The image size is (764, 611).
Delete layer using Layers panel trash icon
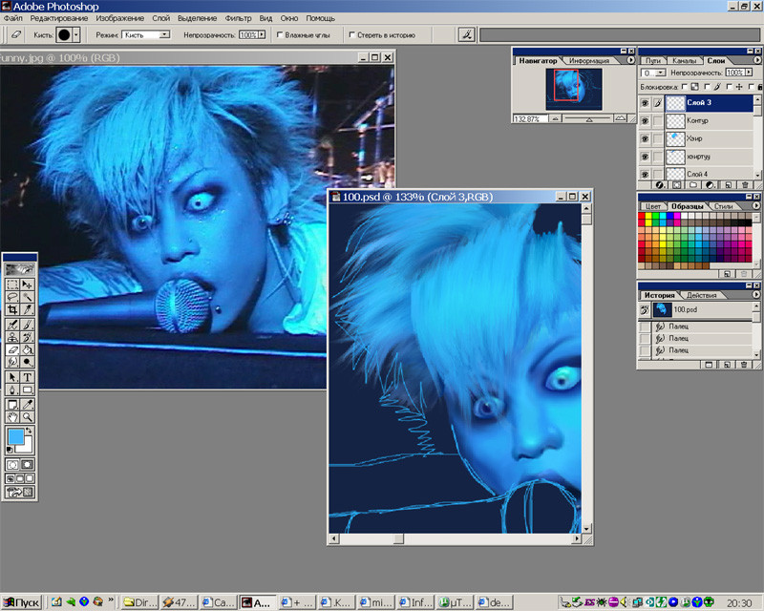pos(745,185)
